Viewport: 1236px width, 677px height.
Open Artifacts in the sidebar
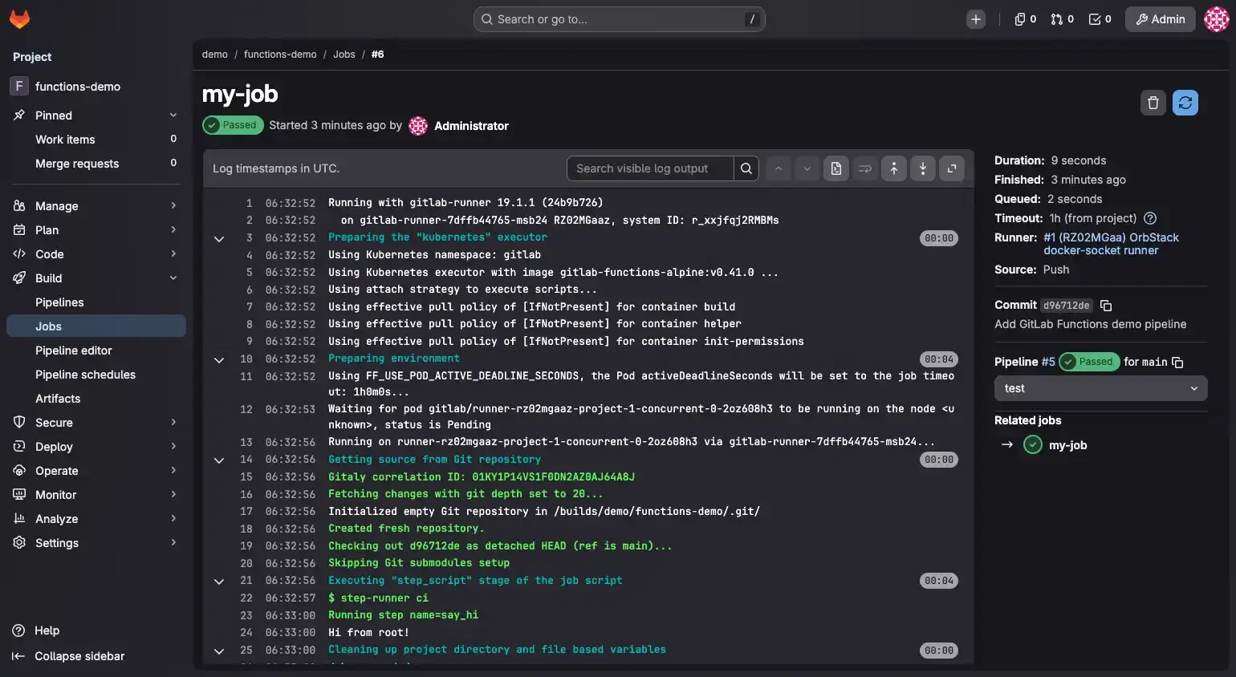tap(96, 399)
